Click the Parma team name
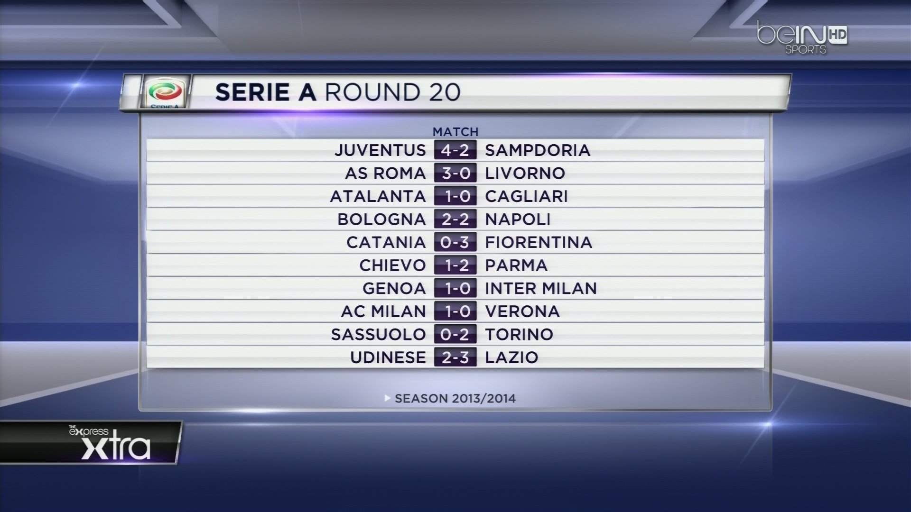Screen dimensions: 911x512 click(x=516, y=265)
